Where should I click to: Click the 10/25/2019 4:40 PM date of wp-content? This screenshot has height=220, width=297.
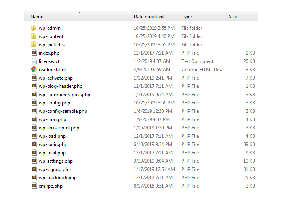[x=154, y=36]
